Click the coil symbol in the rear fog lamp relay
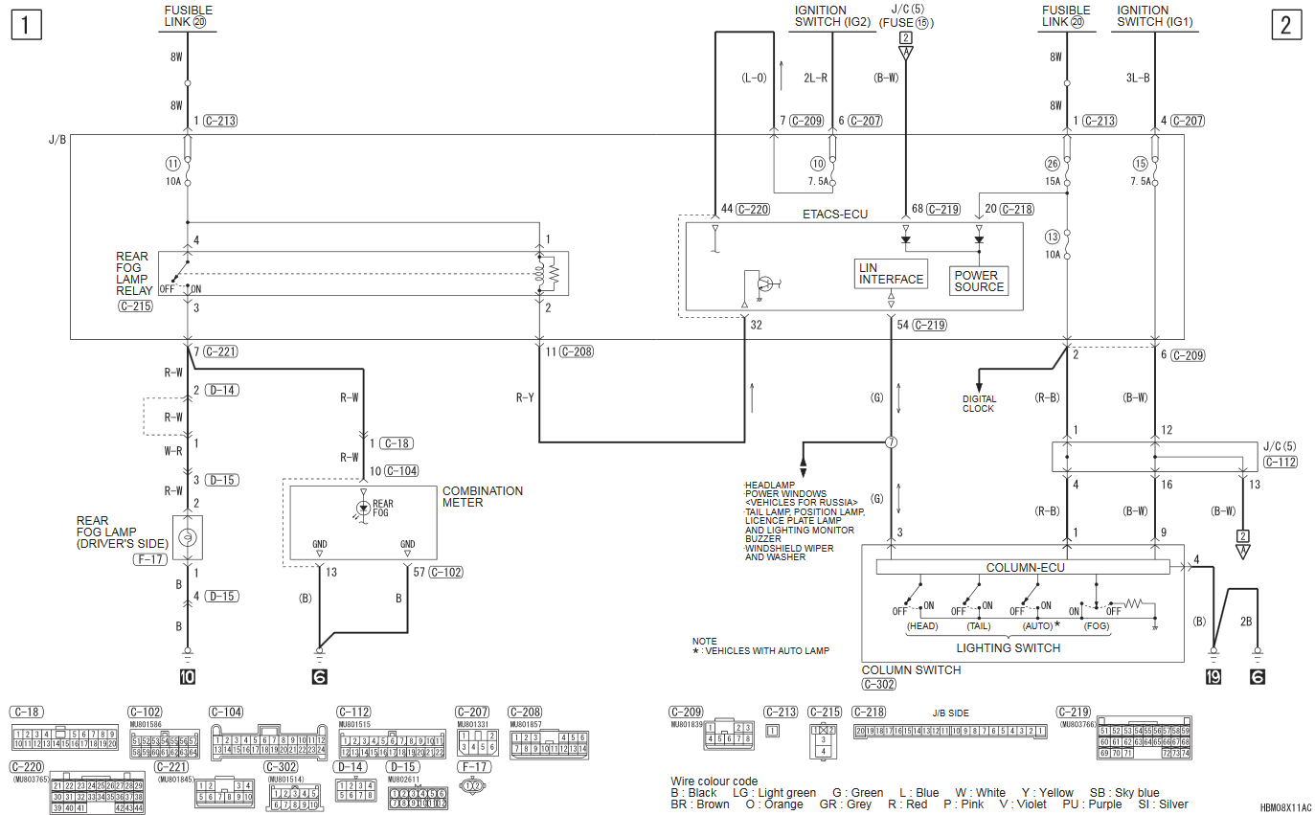The image size is (1315, 815). [x=543, y=273]
